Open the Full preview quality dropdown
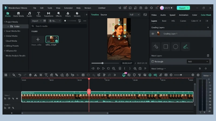Screen dimensions: 216x121 [134, 15]
